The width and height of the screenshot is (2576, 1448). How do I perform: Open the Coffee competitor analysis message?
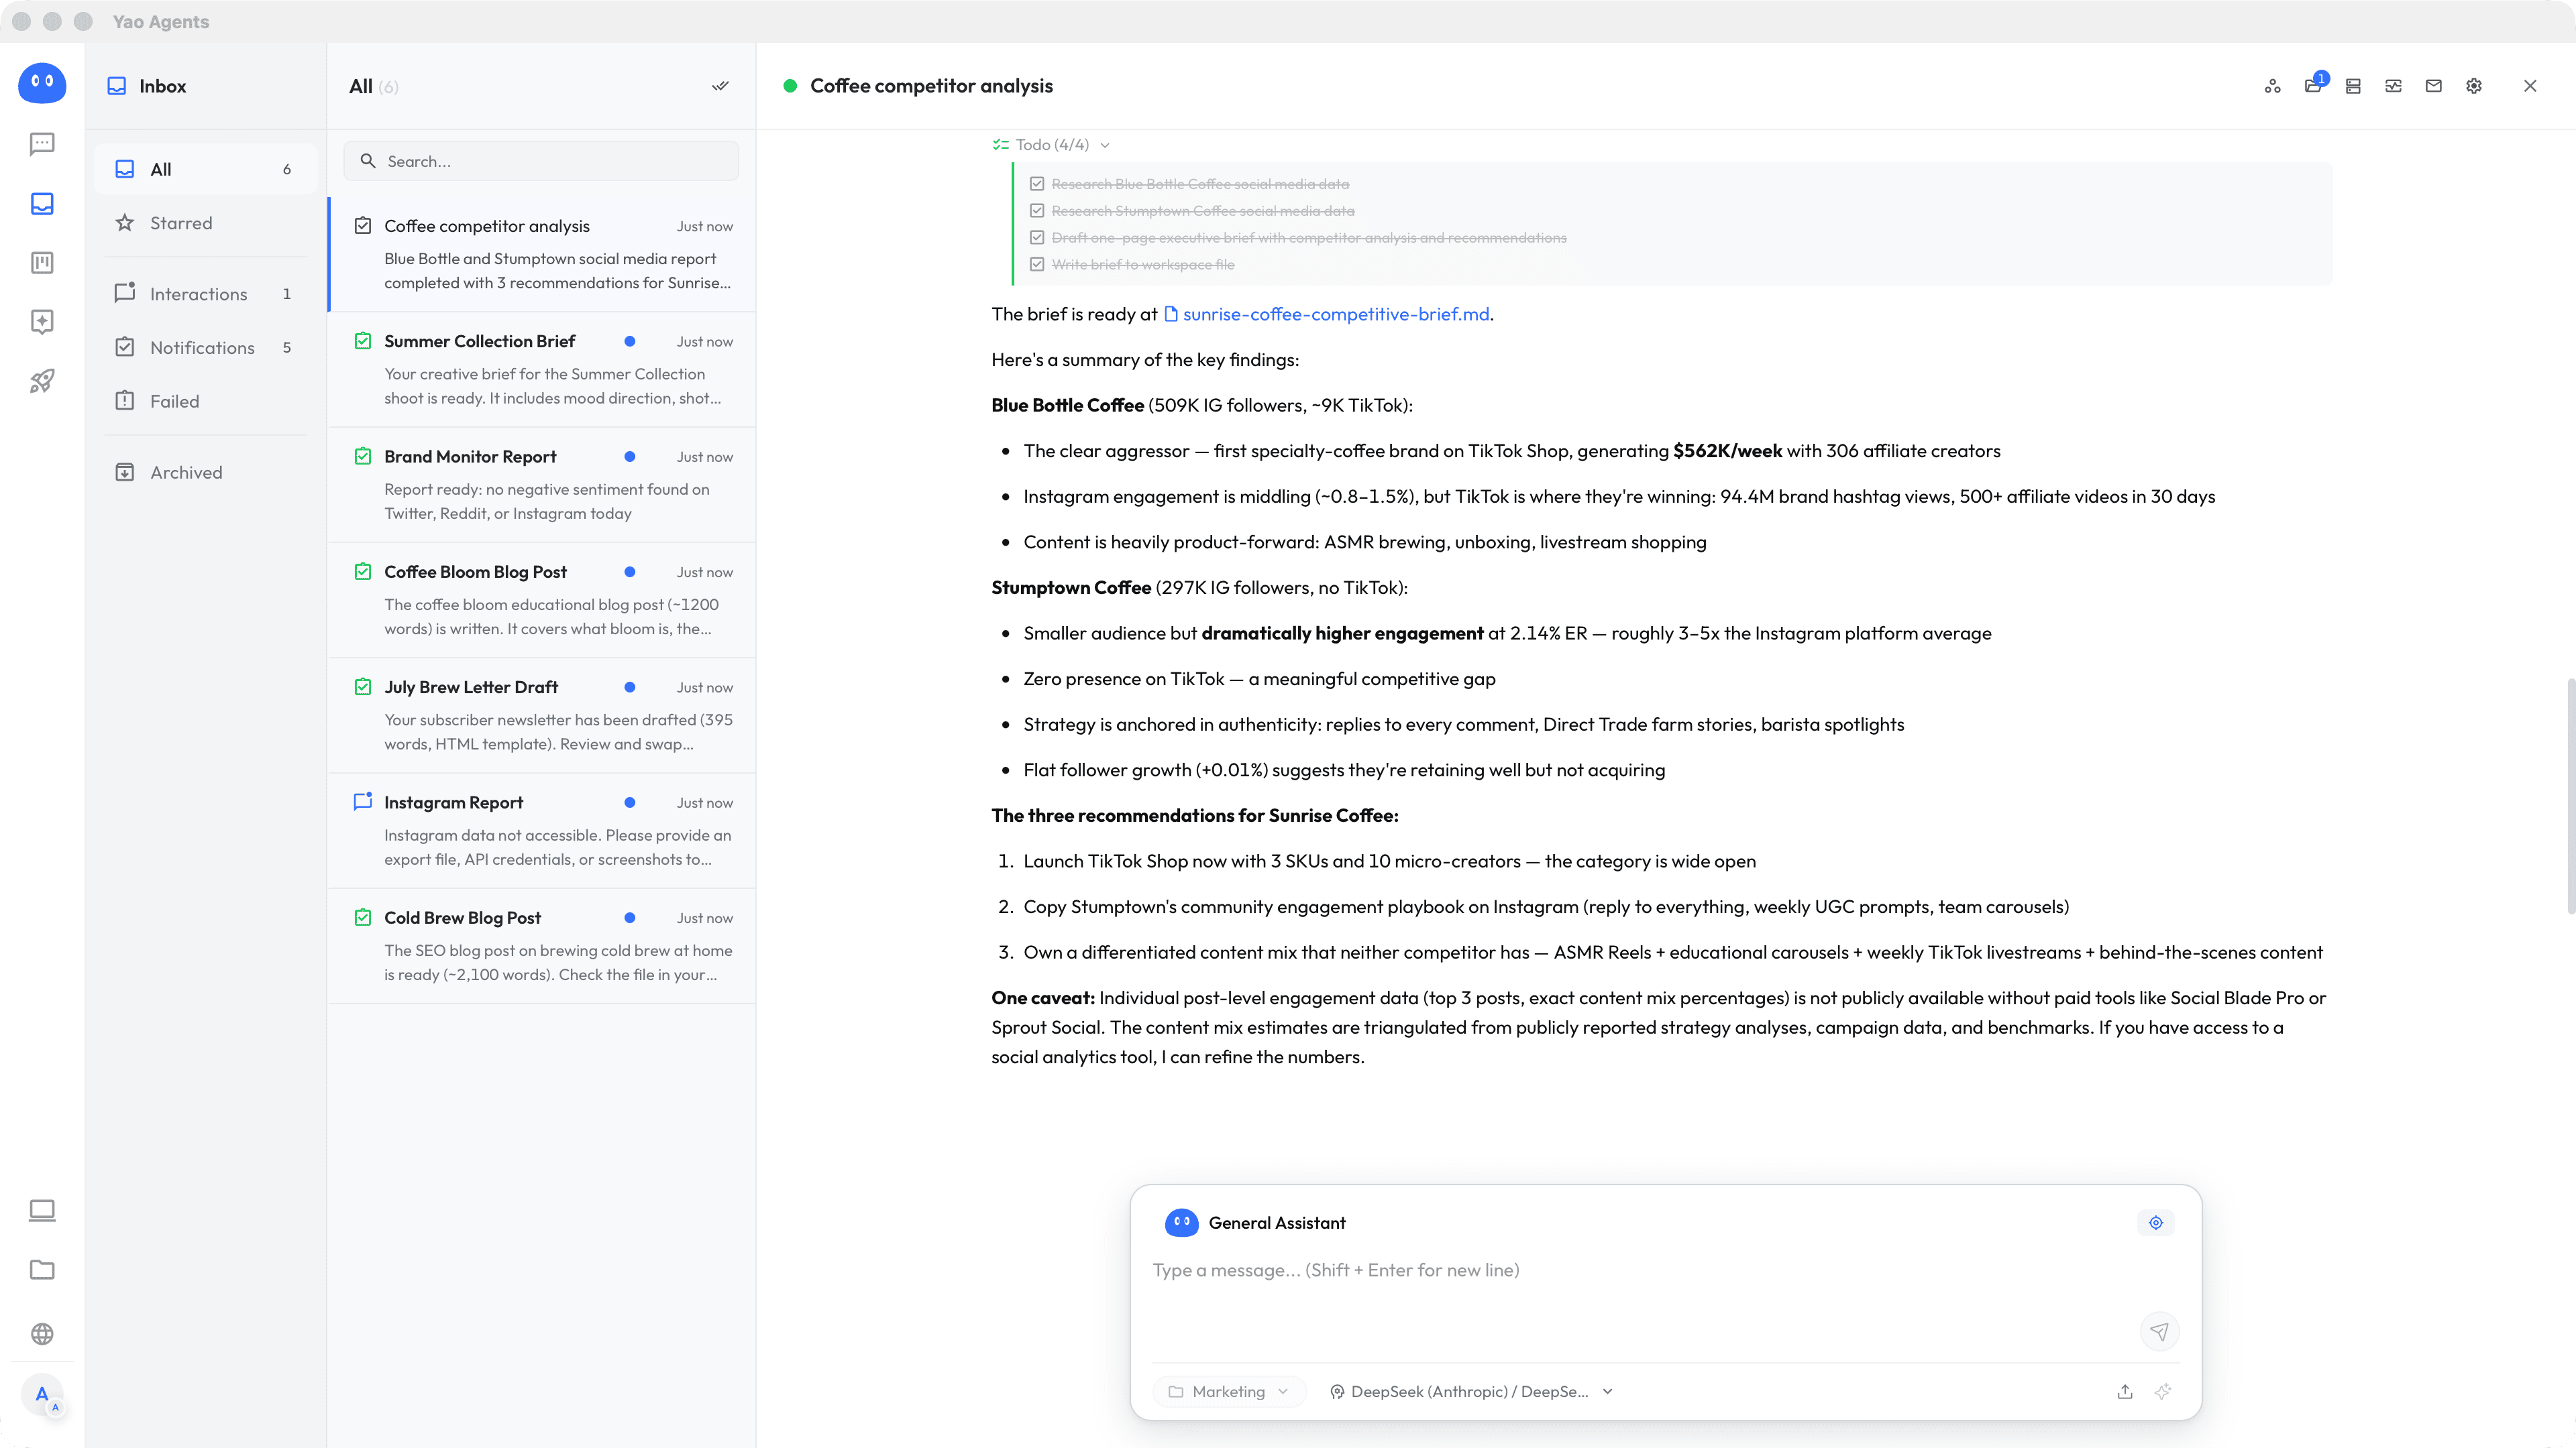542,254
